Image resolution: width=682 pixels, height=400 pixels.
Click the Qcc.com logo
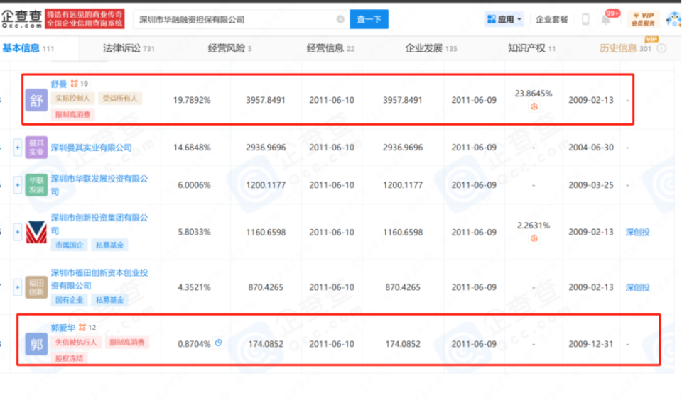pos(22,18)
